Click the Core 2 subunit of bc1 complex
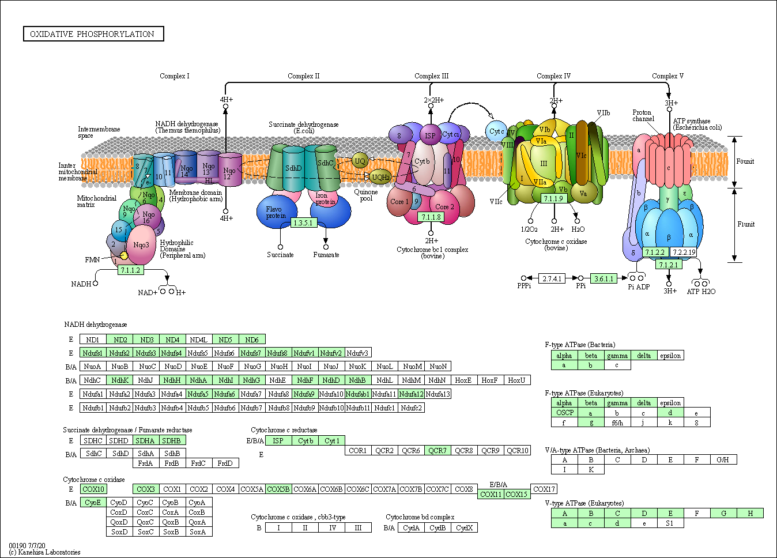The image size is (777, 558). point(444,206)
